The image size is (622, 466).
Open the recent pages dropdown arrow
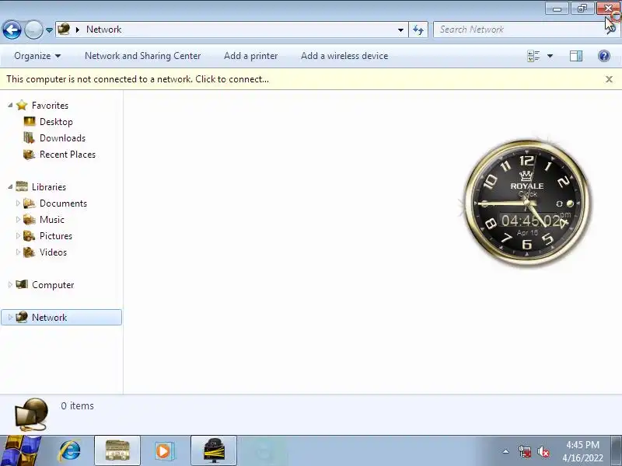click(49, 30)
